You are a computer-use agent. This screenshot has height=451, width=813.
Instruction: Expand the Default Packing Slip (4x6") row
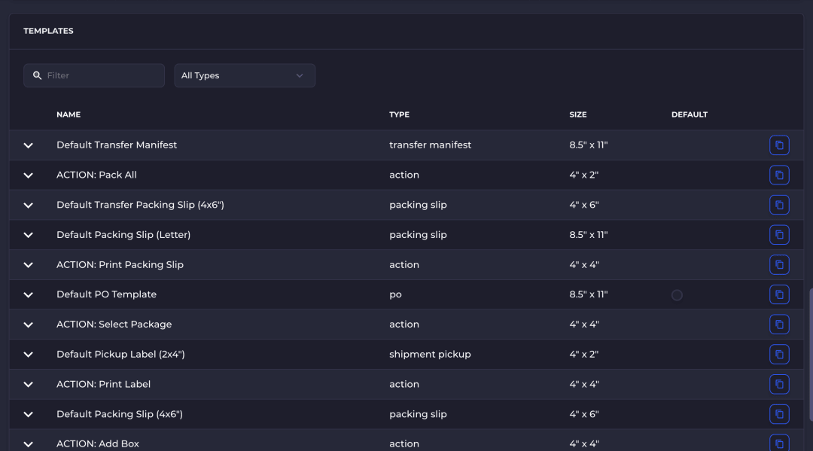29,415
